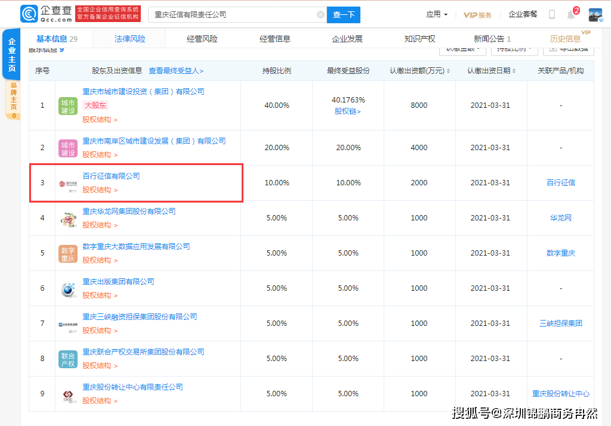Open 百行征信有限公司 link

tap(111, 176)
